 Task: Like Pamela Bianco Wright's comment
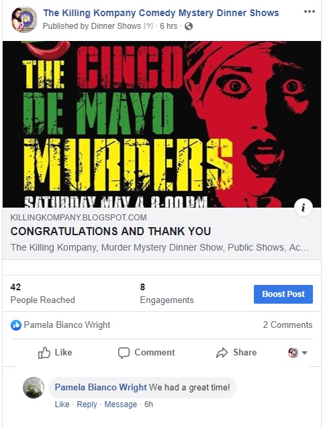(x=62, y=404)
